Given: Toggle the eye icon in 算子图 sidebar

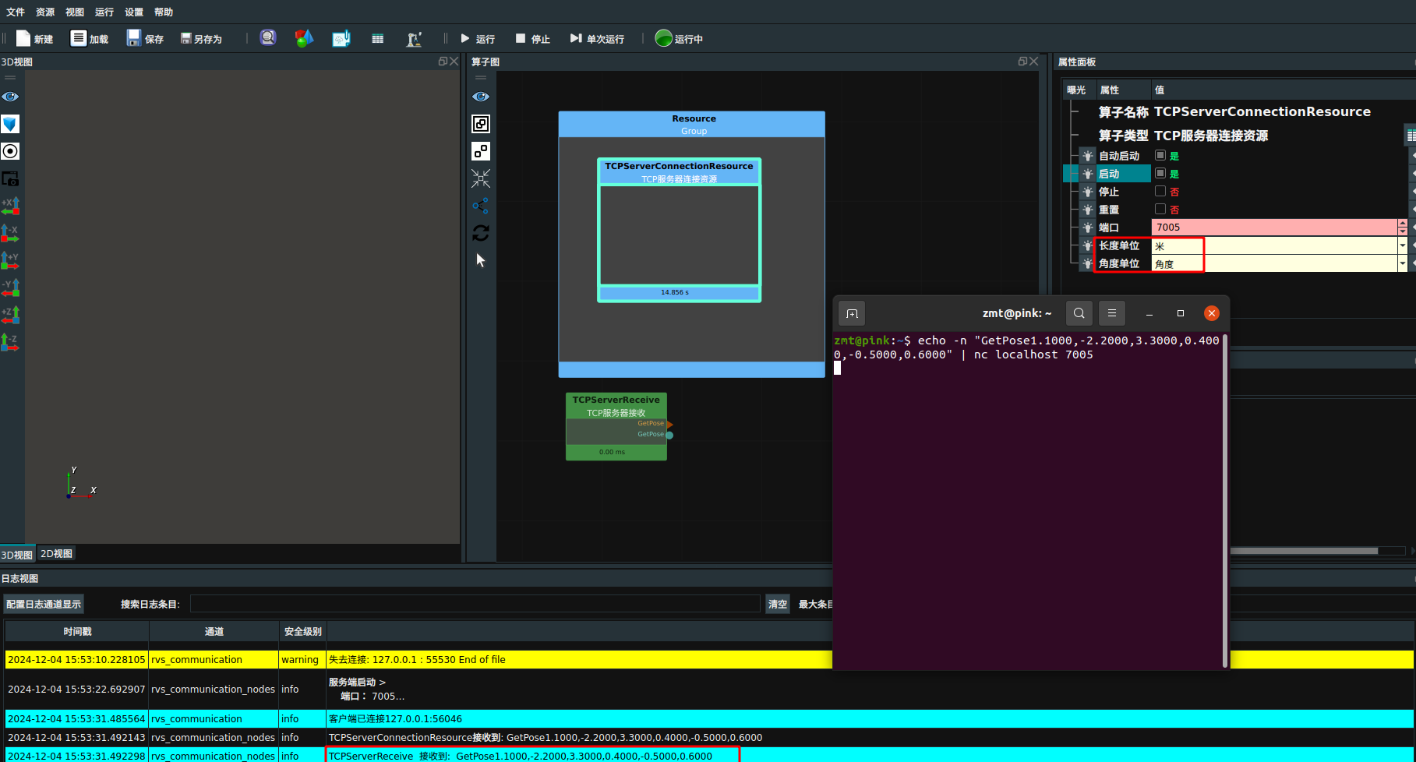Looking at the screenshot, I should tap(481, 97).
